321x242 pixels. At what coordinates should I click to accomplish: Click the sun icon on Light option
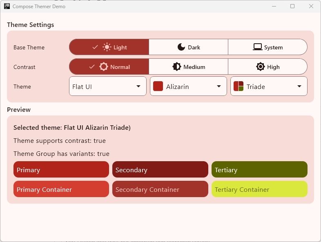coord(107,47)
